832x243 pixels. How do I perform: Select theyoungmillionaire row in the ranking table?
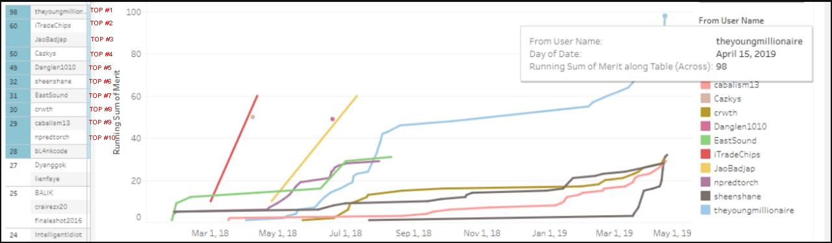tap(45, 12)
